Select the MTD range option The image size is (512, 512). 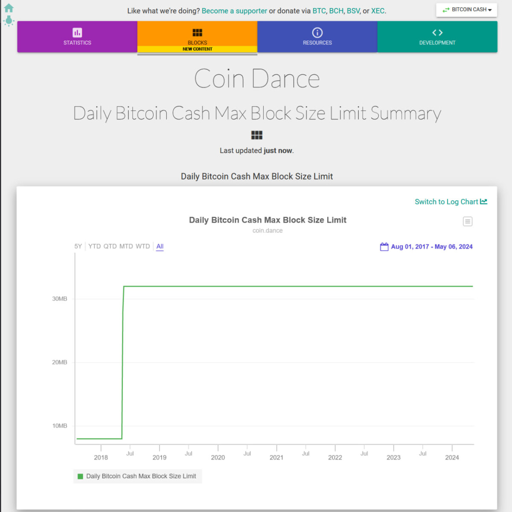(126, 246)
